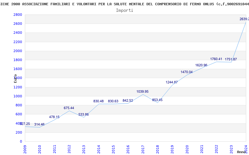Click the data label 1760.41
The height and width of the screenshot is (155, 249).
coord(216,59)
